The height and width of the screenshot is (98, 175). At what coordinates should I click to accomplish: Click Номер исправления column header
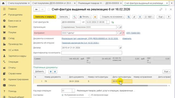coord(145,77)
